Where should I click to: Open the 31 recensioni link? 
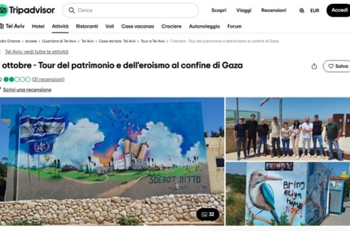[48, 80]
